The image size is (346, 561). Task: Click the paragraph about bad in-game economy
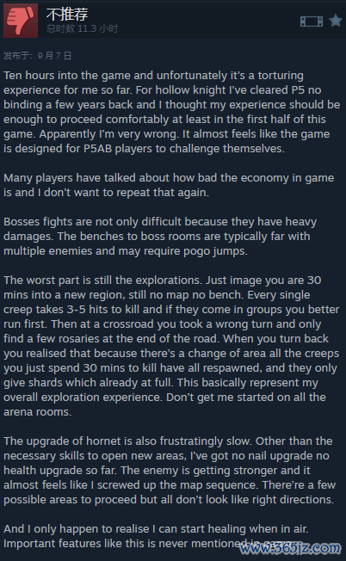[x=169, y=185]
